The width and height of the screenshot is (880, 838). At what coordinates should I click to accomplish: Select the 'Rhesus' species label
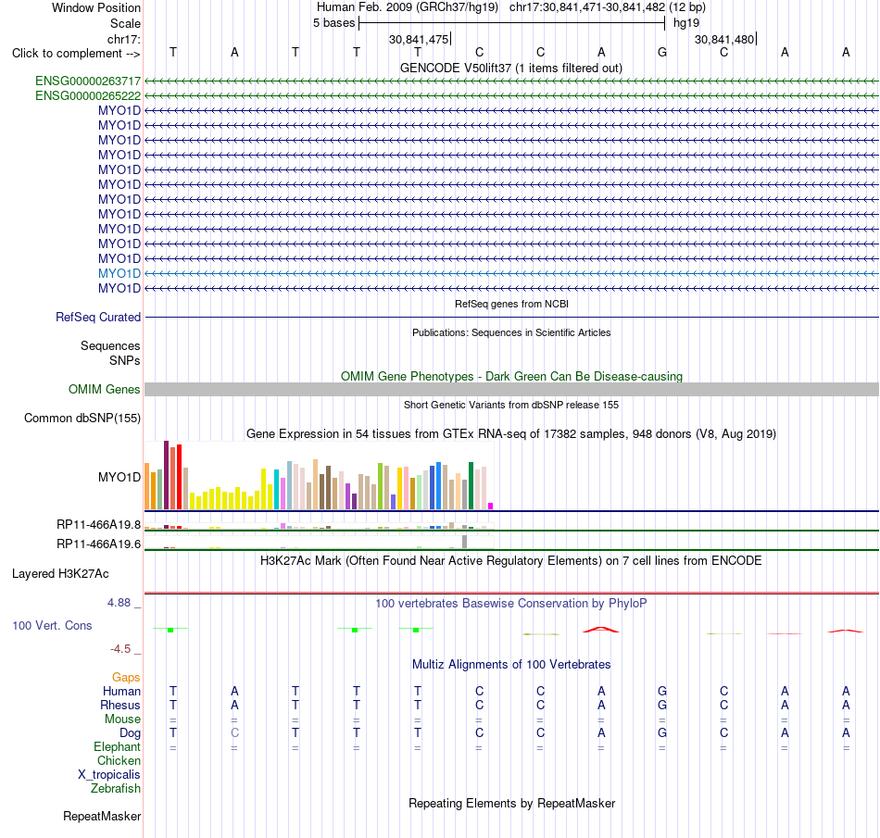120,705
